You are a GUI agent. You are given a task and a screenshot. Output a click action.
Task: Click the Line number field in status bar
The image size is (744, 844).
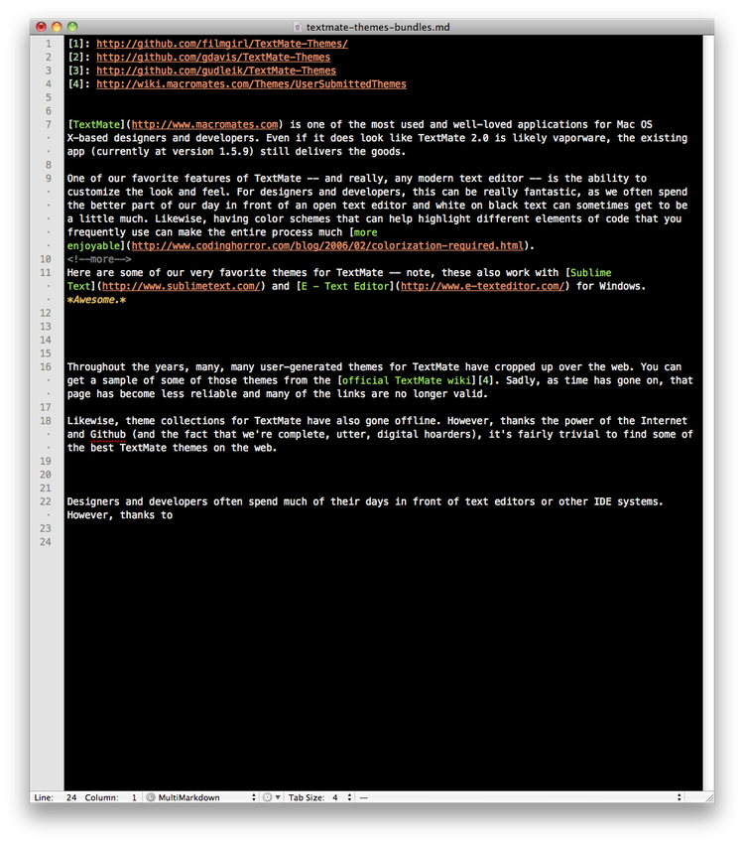71,797
